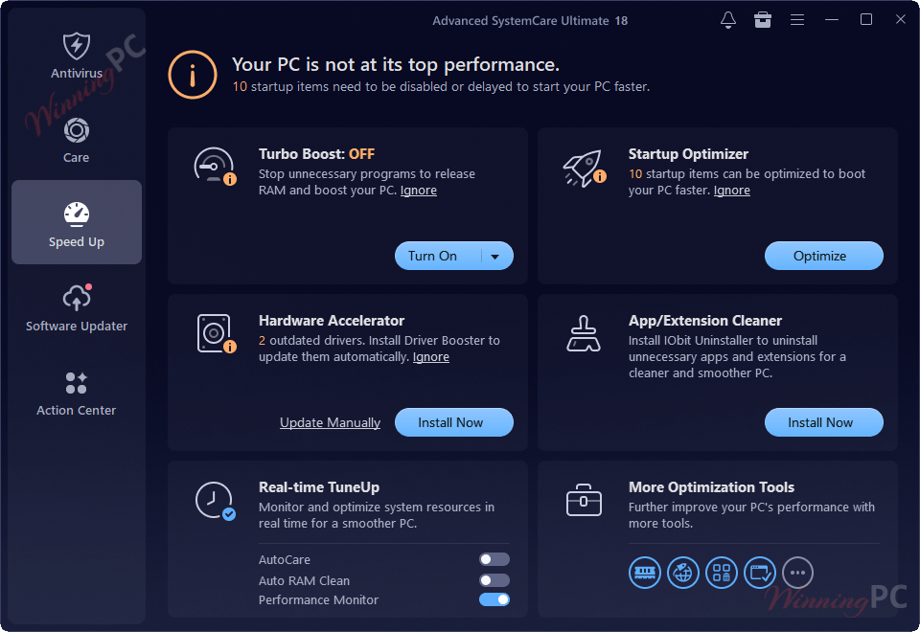Click the "More Optimization Tools" heading
This screenshot has height=632, width=920.
click(x=711, y=487)
